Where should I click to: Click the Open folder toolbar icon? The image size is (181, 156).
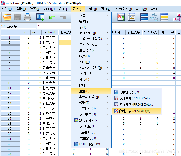point(7,17)
